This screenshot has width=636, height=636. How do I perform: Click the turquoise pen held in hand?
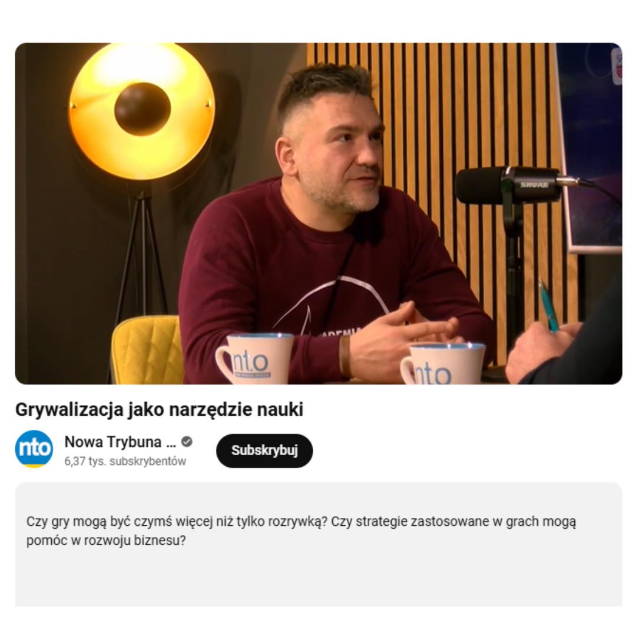point(548,306)
